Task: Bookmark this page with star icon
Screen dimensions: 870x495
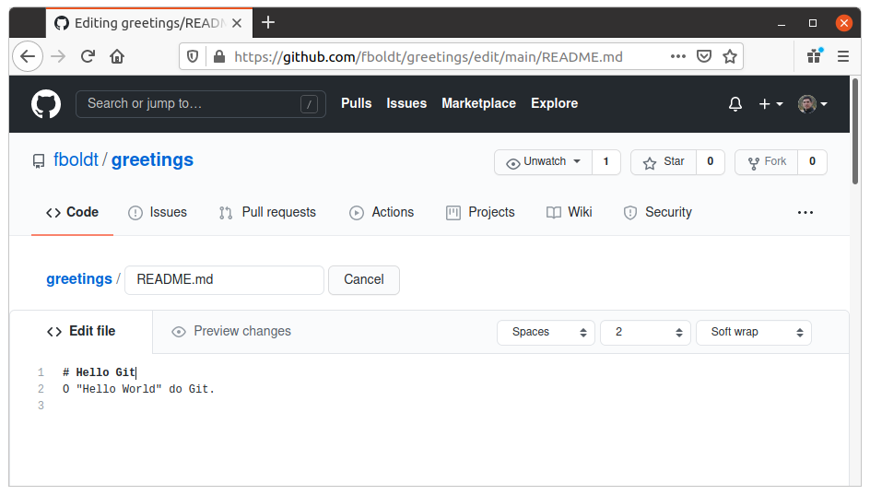Action: [x=730, y=56]
